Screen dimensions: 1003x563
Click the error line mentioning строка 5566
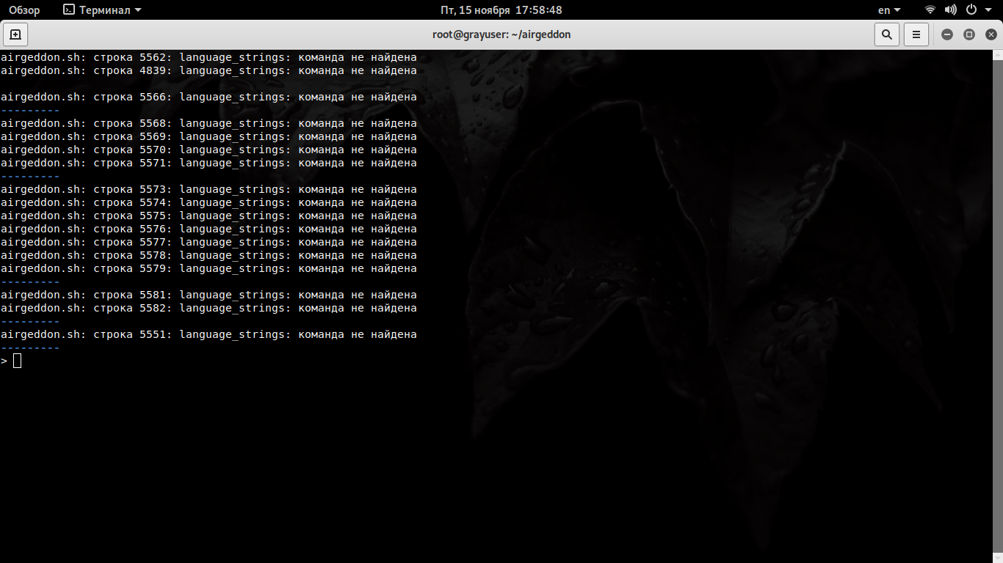[209, 97]
